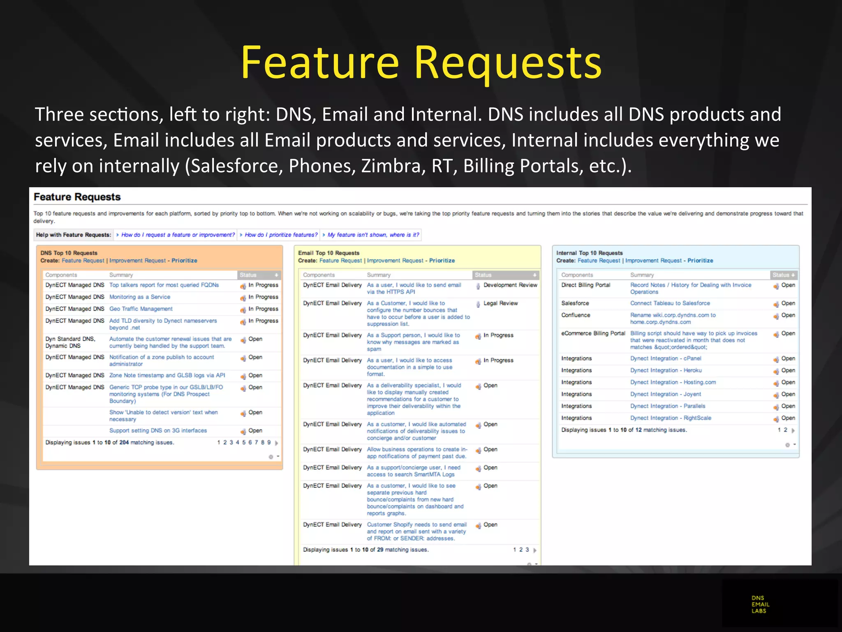Click Open status icon for Direct Billing Portal row
The image size is (842, 632).
(x=776, y=286)
